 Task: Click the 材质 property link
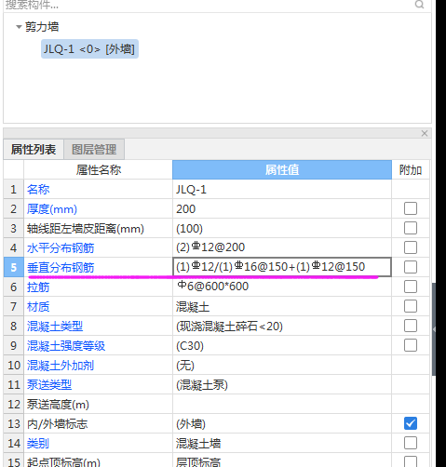point(38,307)
